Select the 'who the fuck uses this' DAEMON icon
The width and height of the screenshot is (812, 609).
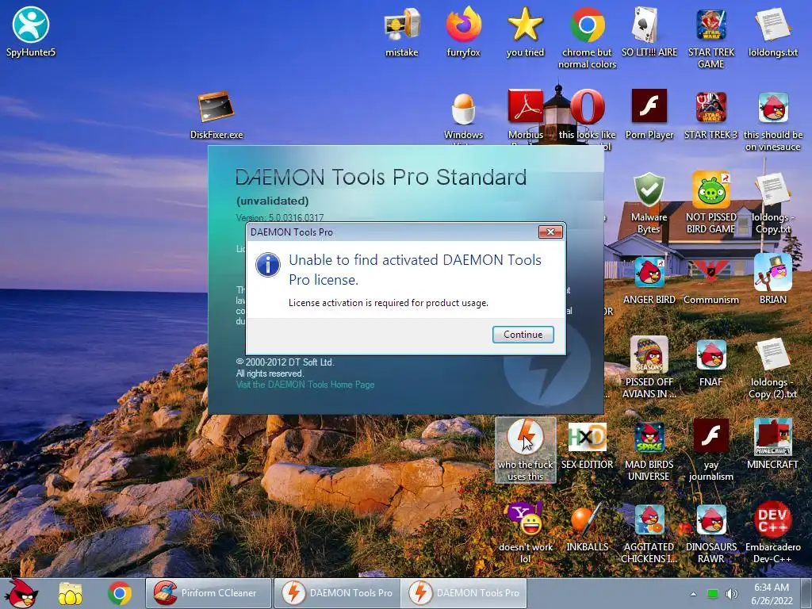pos(525,450)
